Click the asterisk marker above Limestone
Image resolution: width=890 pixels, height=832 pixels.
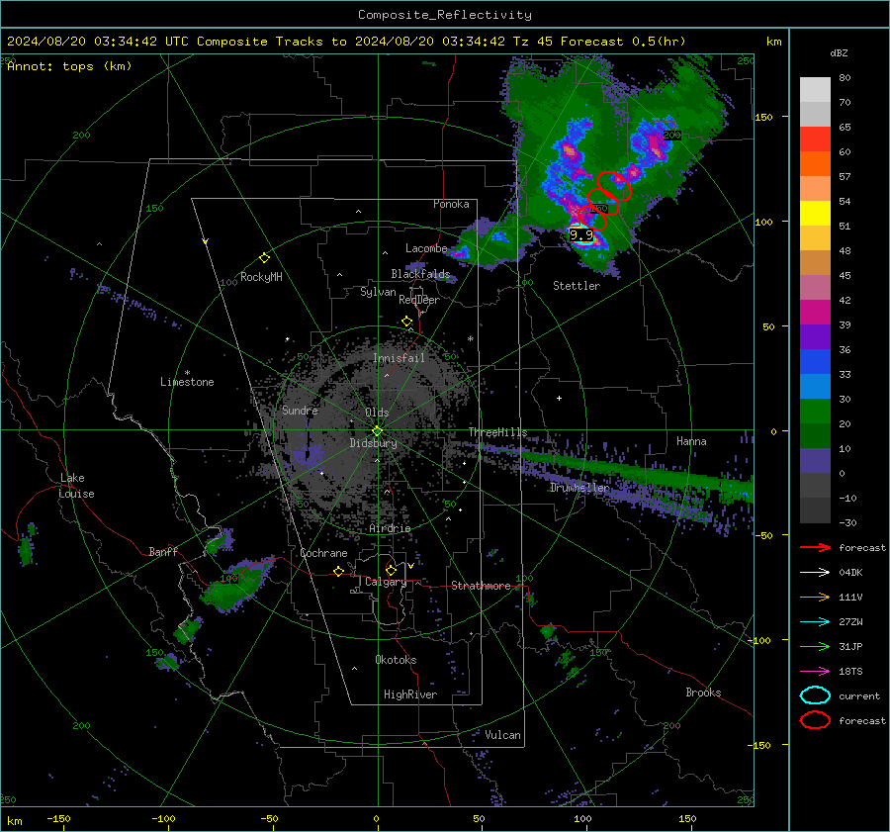tap(187, 373)
